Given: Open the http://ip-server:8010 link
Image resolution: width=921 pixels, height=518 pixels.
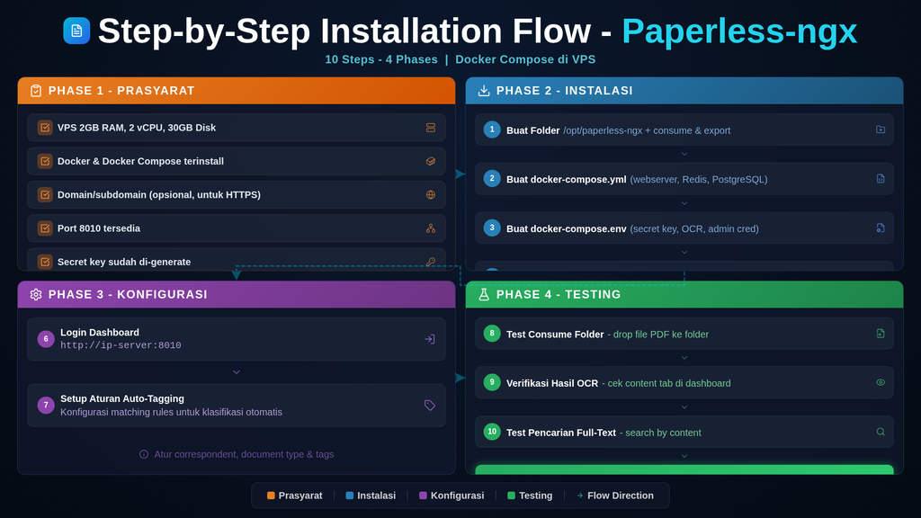Looking at the screenshot, I should tap(121, 345).
